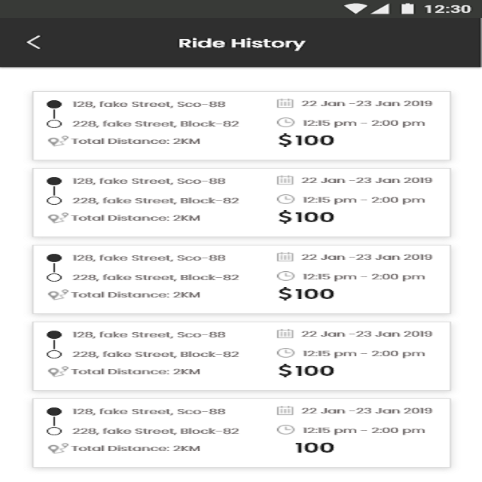
Task: Click the clock icon in first ride card
Action: [x=285, y=123]
